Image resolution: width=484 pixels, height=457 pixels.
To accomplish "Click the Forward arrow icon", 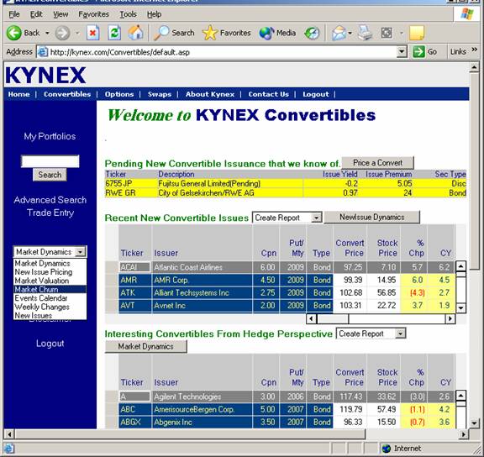I will coord(62,33).
